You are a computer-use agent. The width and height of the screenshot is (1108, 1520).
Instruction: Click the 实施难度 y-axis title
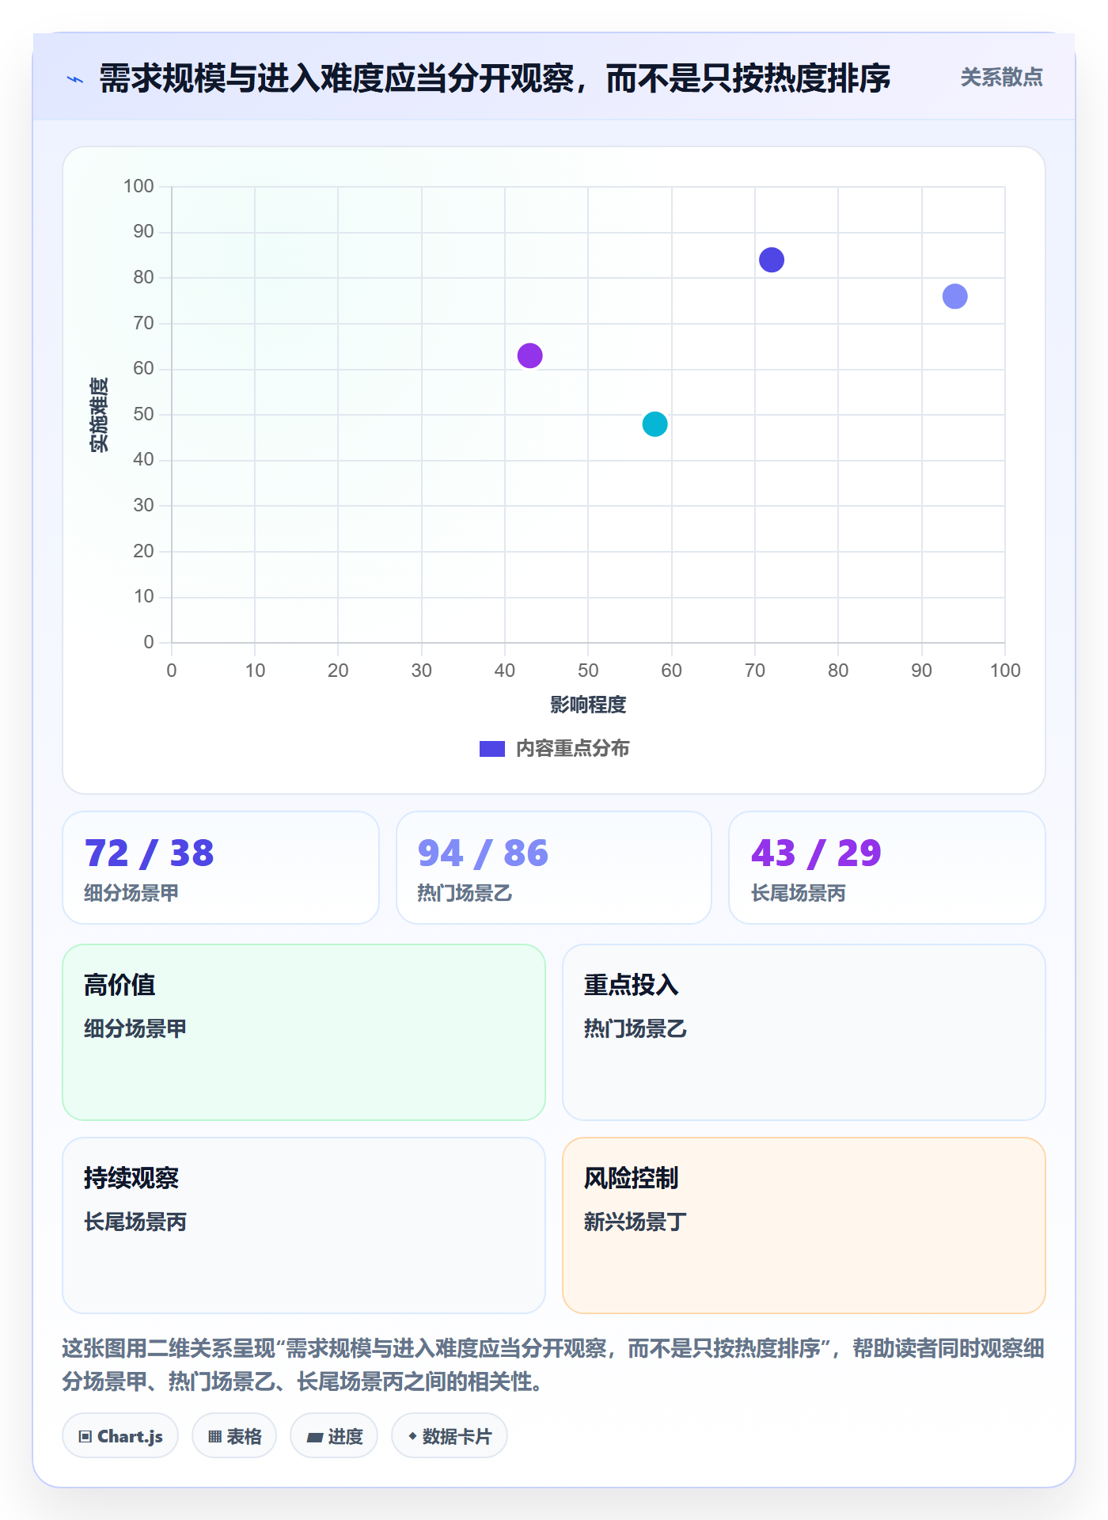coord(99,415)
